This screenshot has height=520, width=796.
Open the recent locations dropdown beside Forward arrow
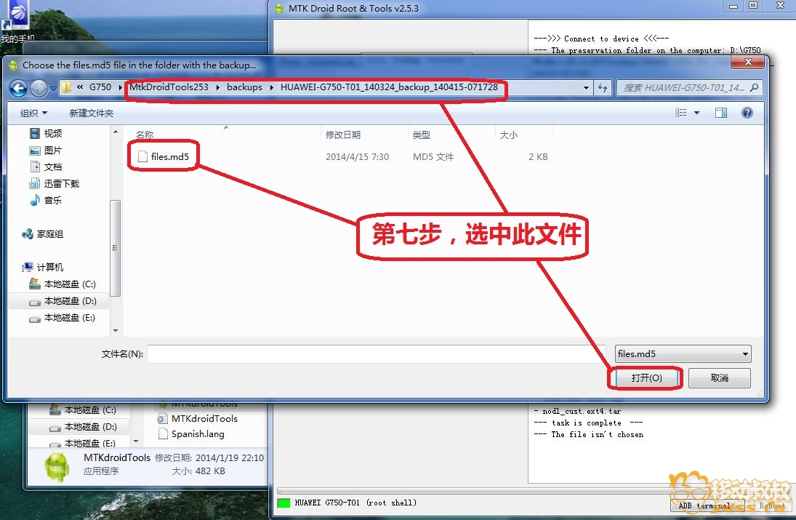pos(53,89)
